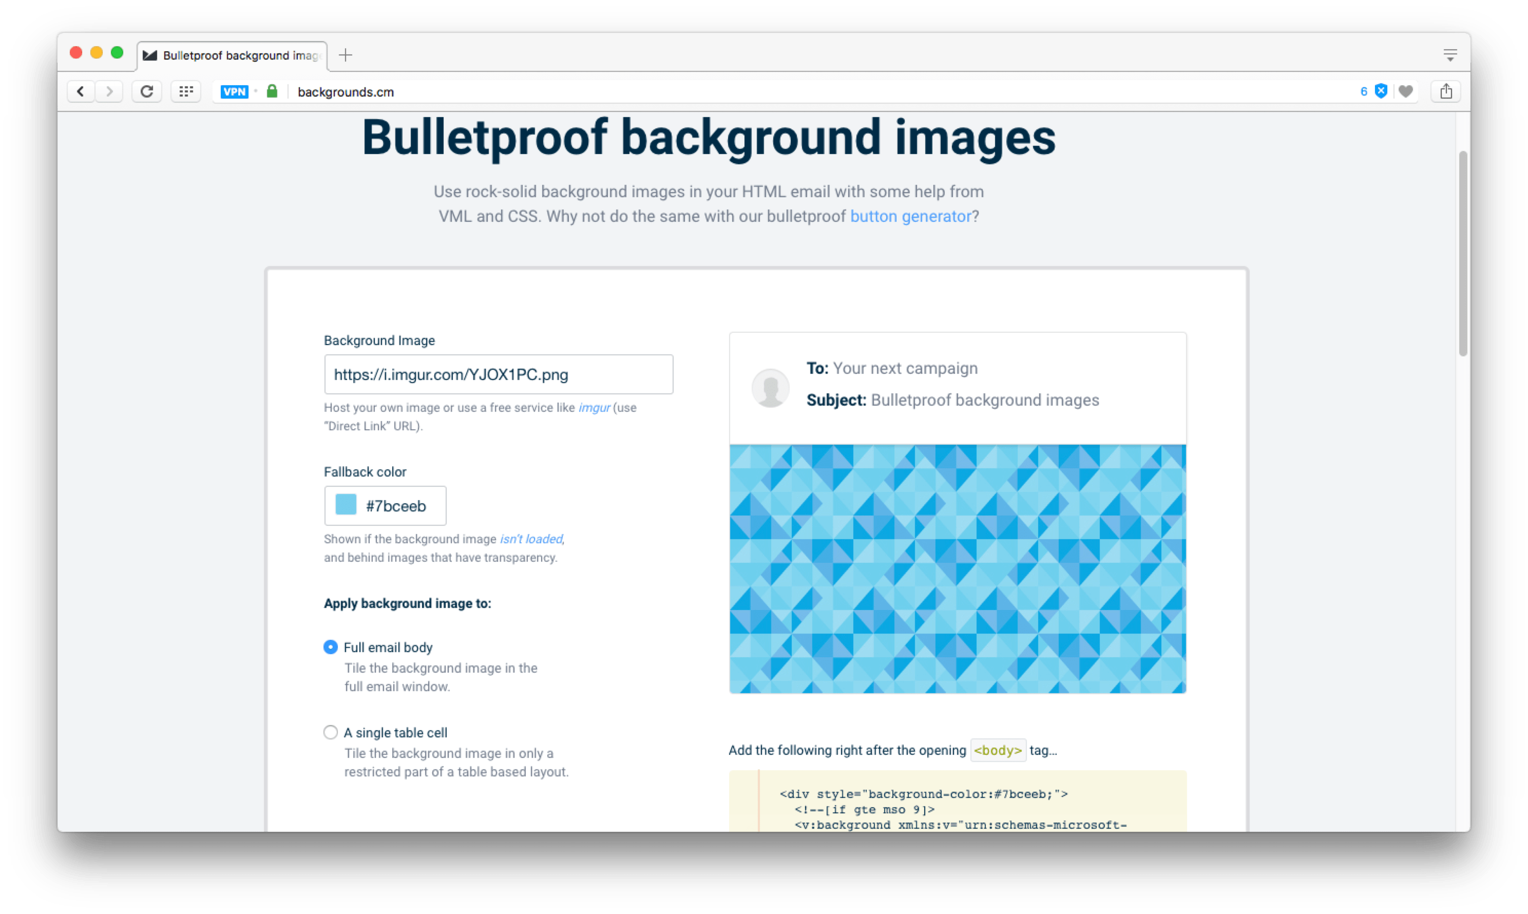Toggle the VPN badge in the address bar
The height and width of the screenshot is (914, 1528).
point(234,92)
